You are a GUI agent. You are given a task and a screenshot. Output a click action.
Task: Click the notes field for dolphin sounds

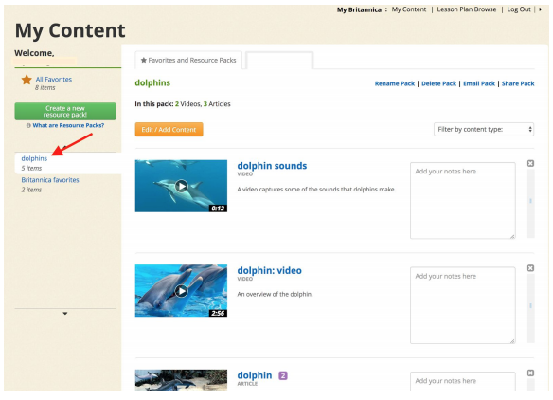click(463, 201)
